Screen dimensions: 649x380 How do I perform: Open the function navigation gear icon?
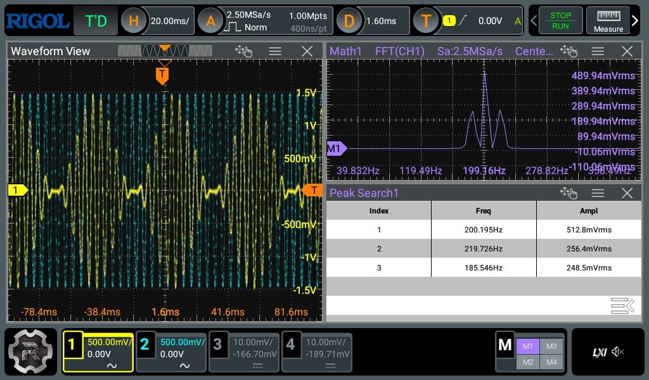coord(30,352)
